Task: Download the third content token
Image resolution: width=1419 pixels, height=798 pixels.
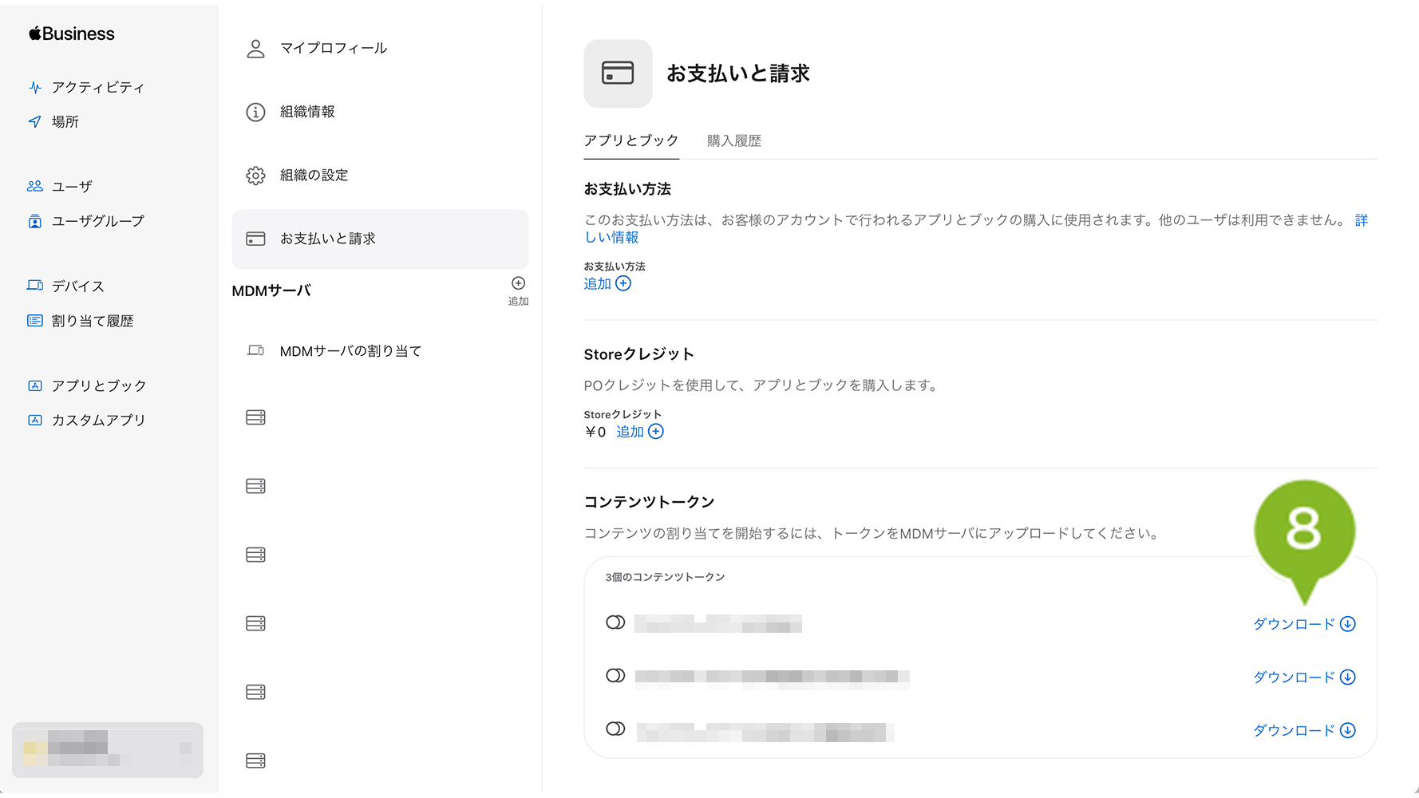Action: pyautogui.click(x=1304, y=730)
